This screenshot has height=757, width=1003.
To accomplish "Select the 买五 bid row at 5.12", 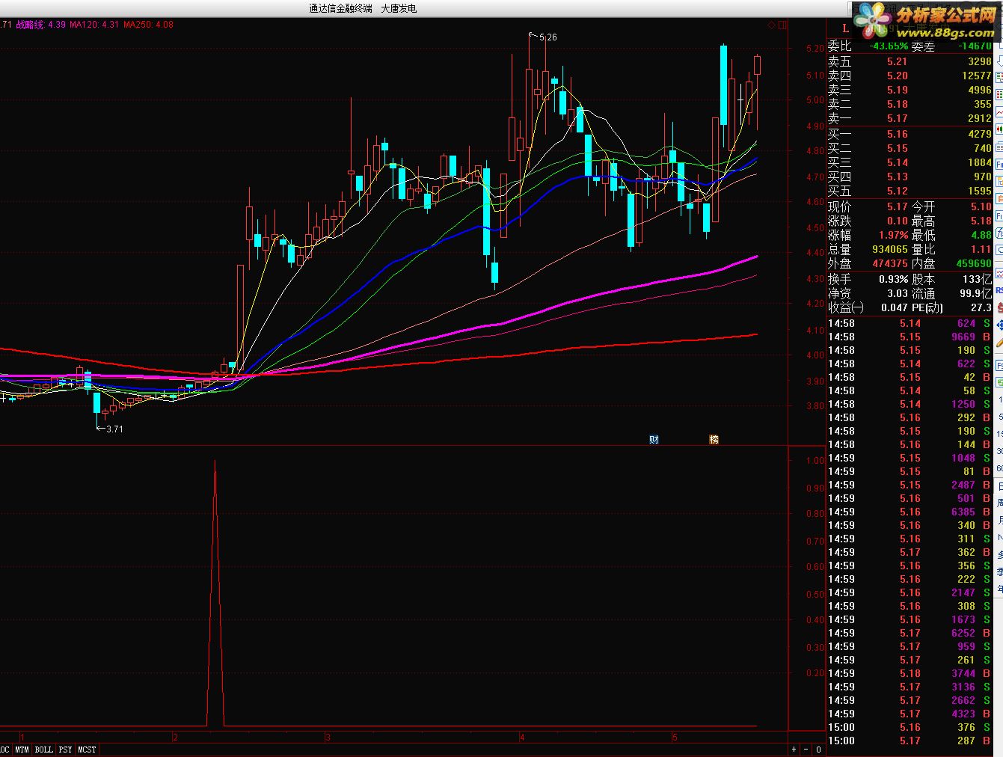I will 910,191.
